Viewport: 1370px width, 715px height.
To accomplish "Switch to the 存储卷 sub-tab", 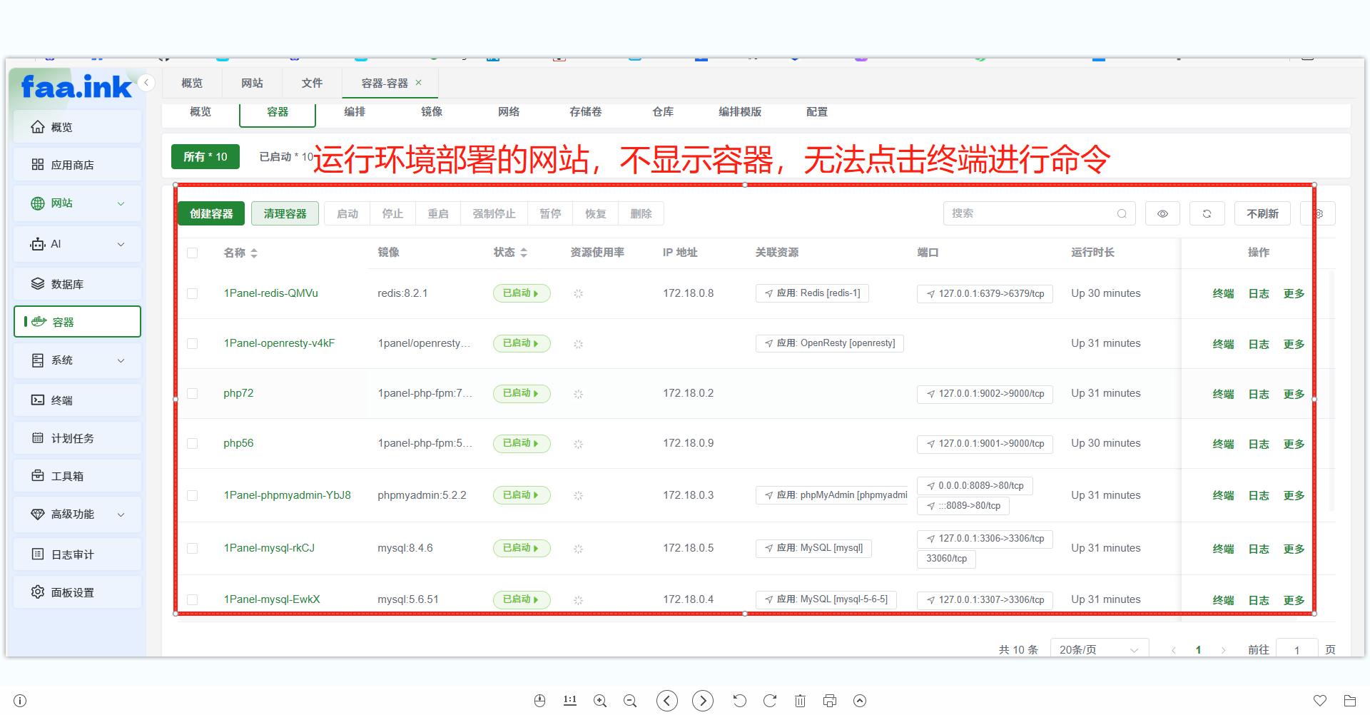I will [x=586, y=112].
